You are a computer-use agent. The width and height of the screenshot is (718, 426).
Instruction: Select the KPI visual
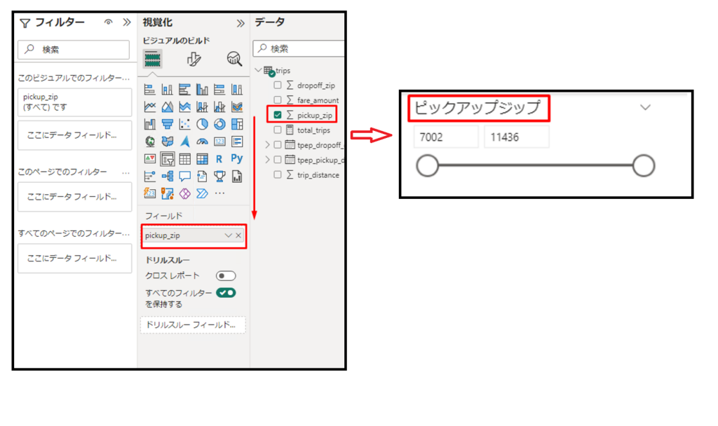coord(150,159)
